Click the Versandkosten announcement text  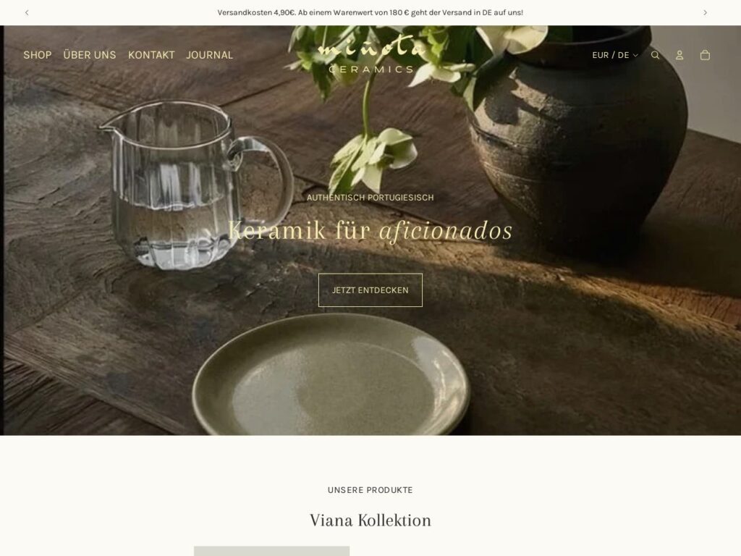click(370, 13)
